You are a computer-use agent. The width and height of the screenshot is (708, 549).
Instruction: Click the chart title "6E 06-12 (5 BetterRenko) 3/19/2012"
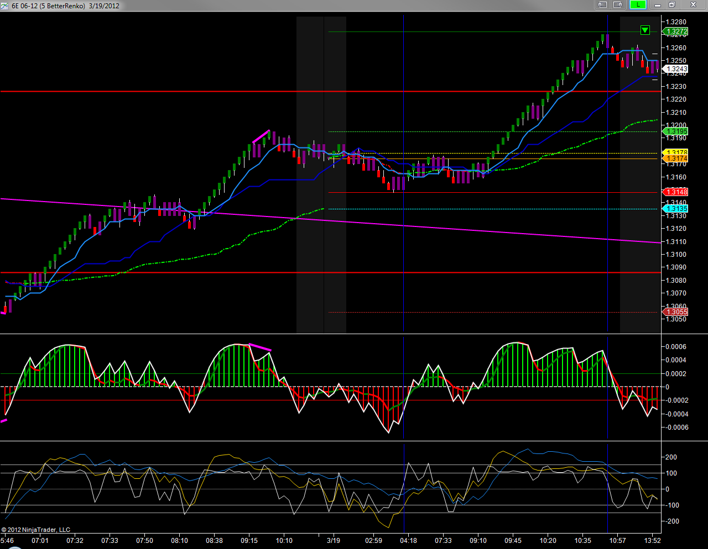[x=65, y=6]
